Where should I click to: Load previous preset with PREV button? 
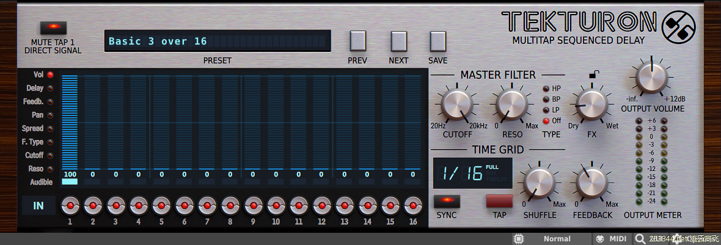tap(357, 41)
